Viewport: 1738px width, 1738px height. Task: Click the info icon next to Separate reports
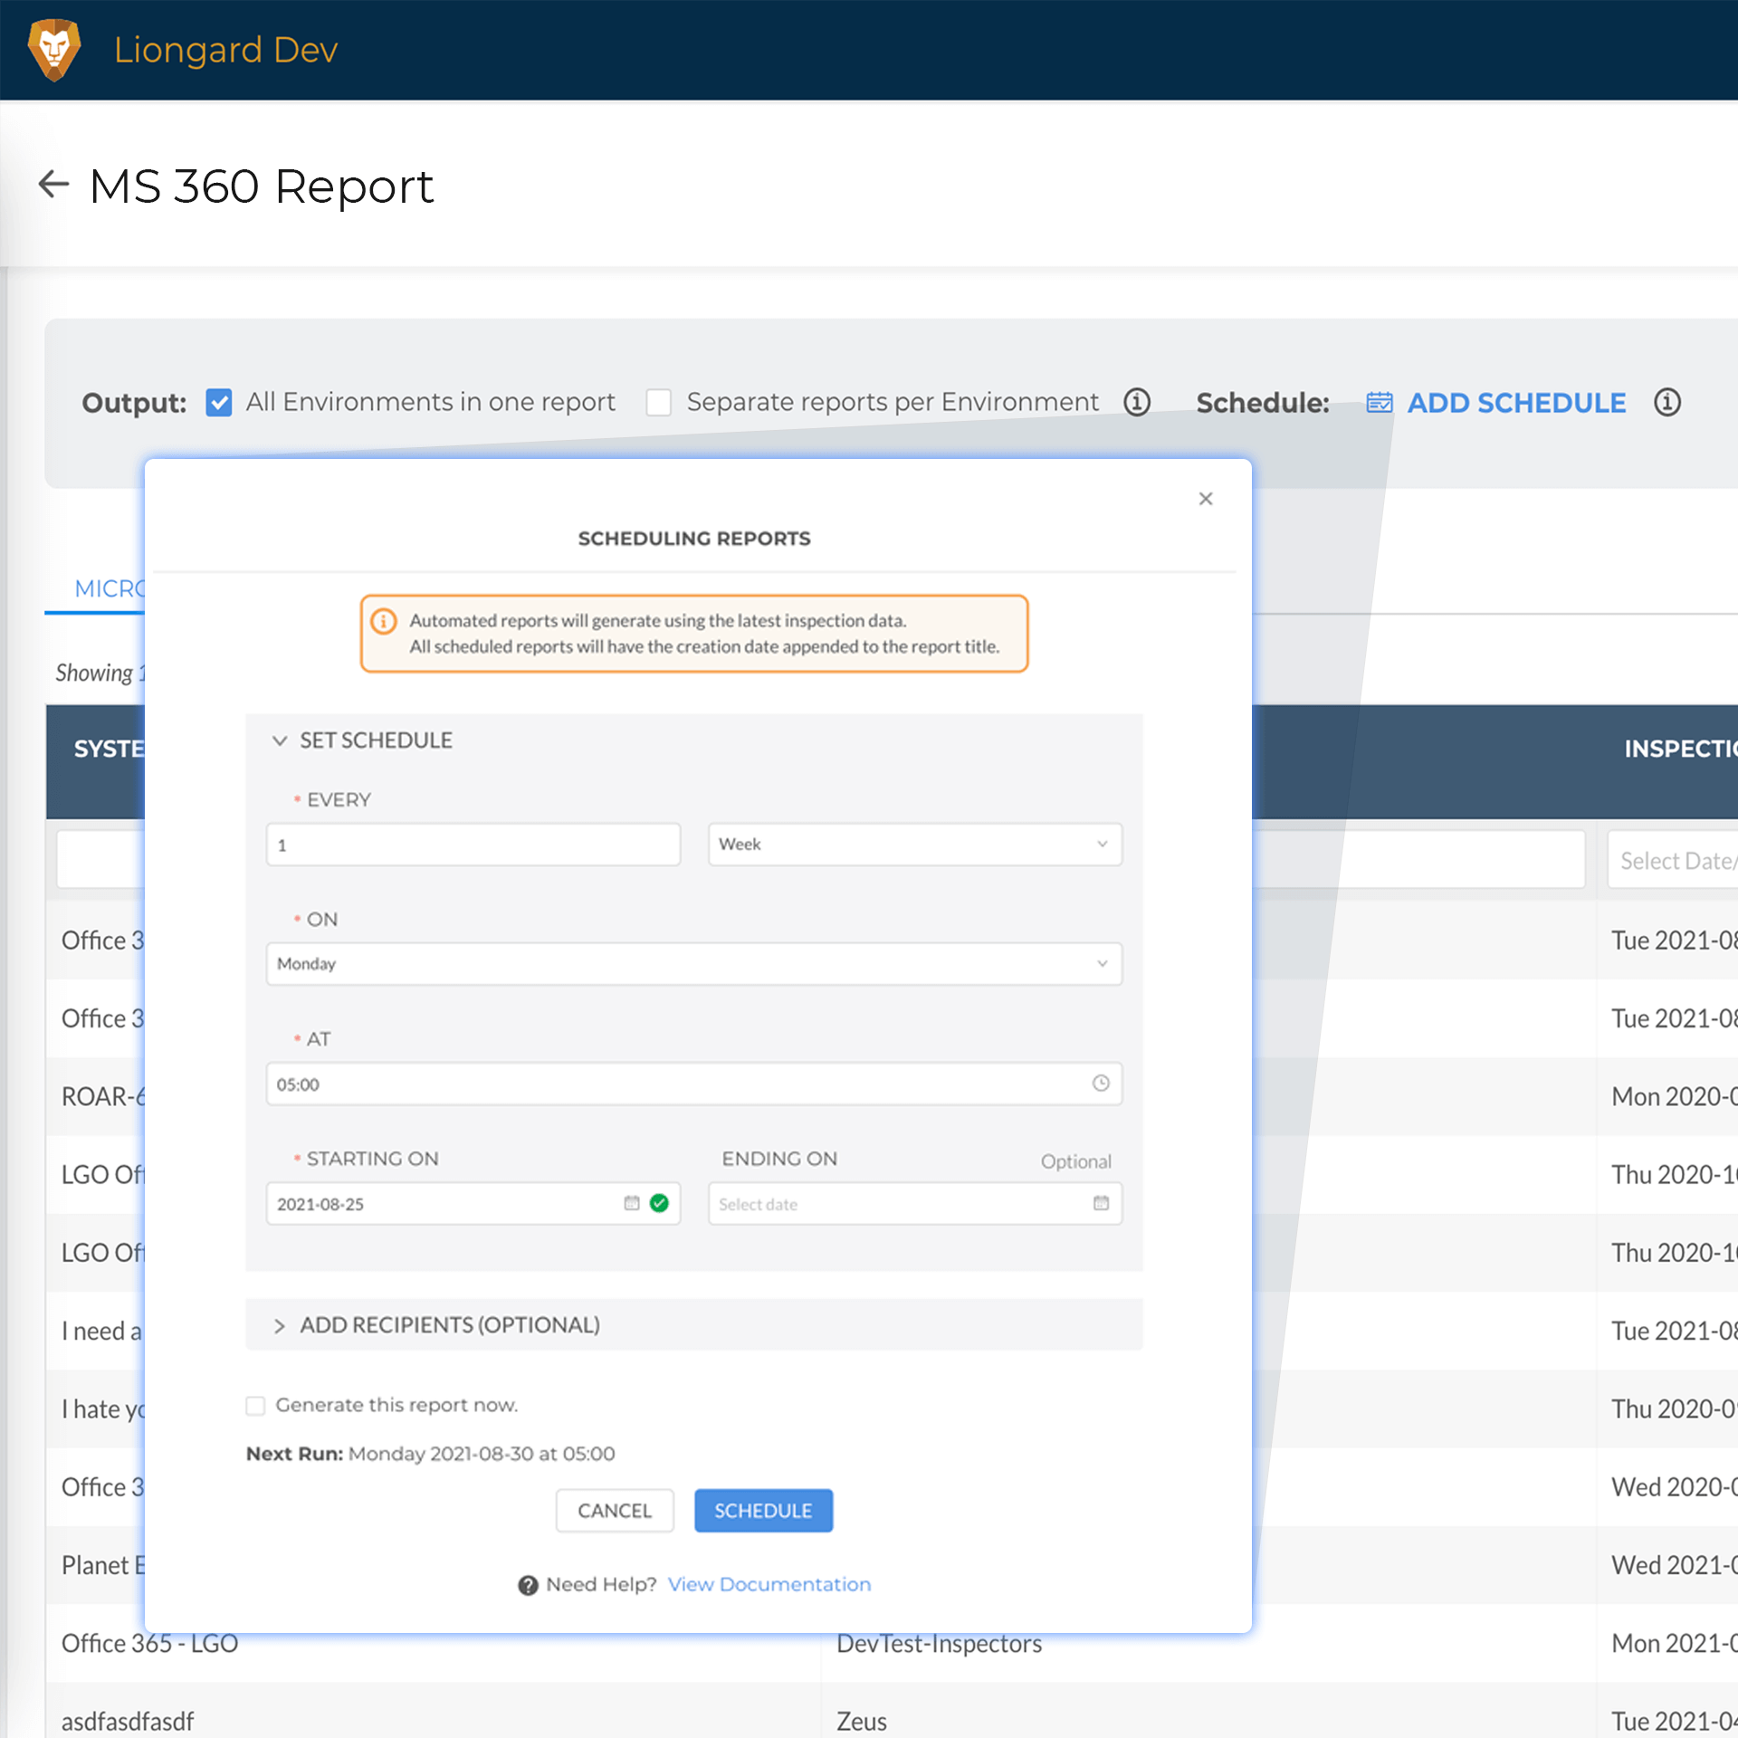pyautogui.click(x=1136, y=402)
